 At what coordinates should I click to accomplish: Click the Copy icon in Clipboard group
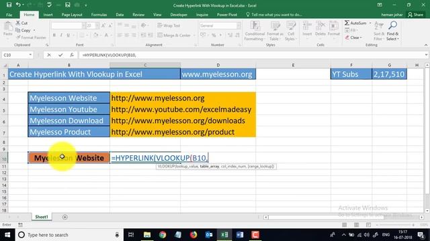click(18, 30)
